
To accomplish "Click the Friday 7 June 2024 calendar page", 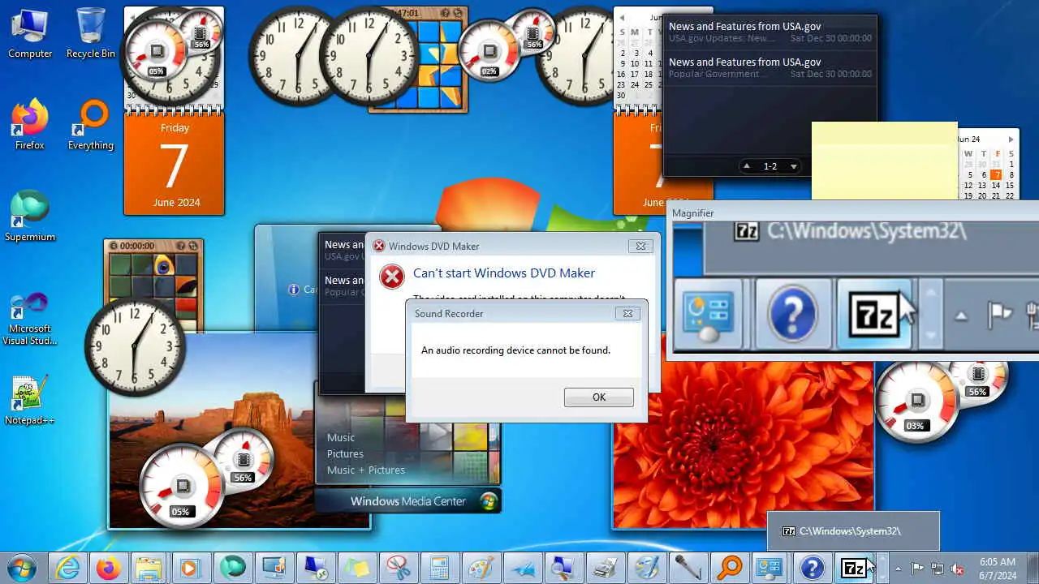I will tap(174, 164).
